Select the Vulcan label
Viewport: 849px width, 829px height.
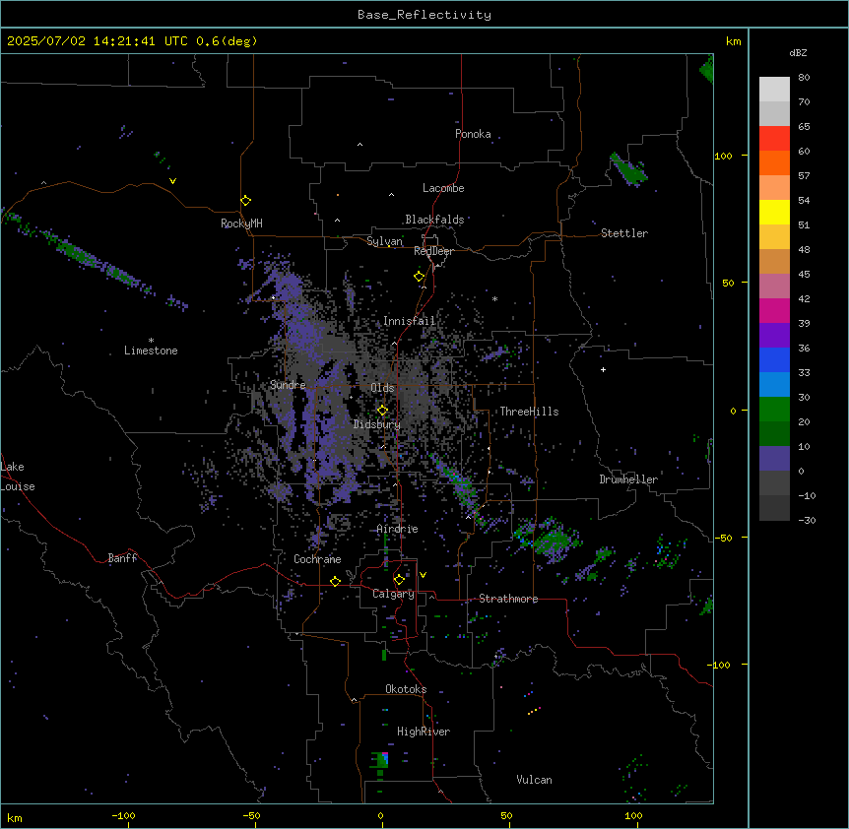[x=534, y=780]
